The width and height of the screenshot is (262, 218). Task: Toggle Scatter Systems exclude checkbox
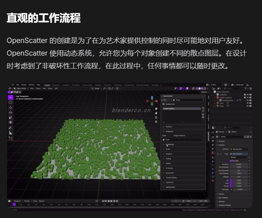(245, 97)
